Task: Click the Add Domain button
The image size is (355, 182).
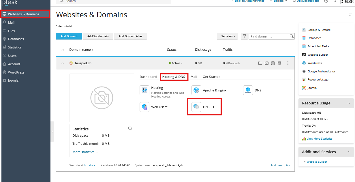Action: point(69,36)
